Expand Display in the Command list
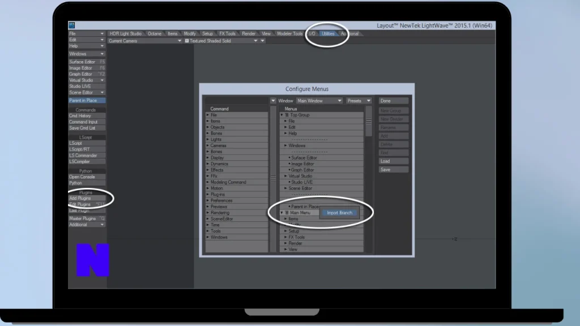 [x=208, y=158]
